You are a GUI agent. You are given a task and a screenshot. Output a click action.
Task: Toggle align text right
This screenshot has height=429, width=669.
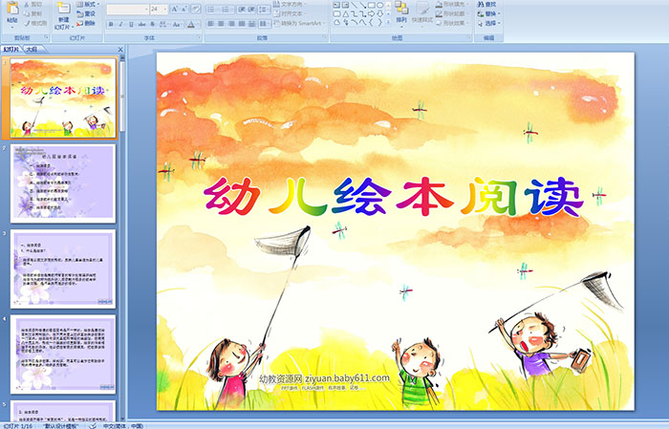pyautogui.click(x=231, y=24)
